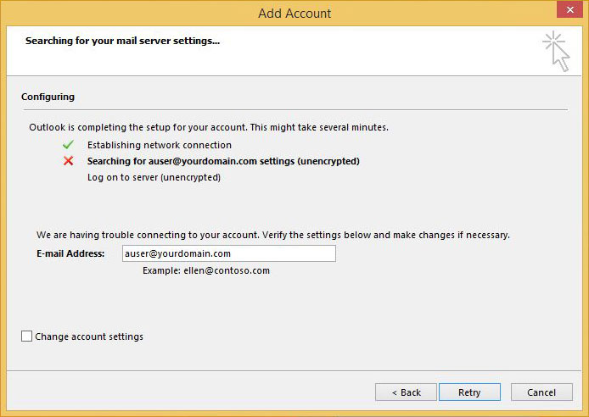The width and height of the screenshot is (589, 417).
Task: Click the Add Account title bar
Action: pyautogui.click(x=294, y=14)
